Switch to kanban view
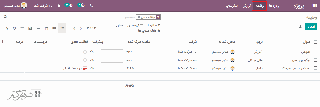 coord(54,28)
